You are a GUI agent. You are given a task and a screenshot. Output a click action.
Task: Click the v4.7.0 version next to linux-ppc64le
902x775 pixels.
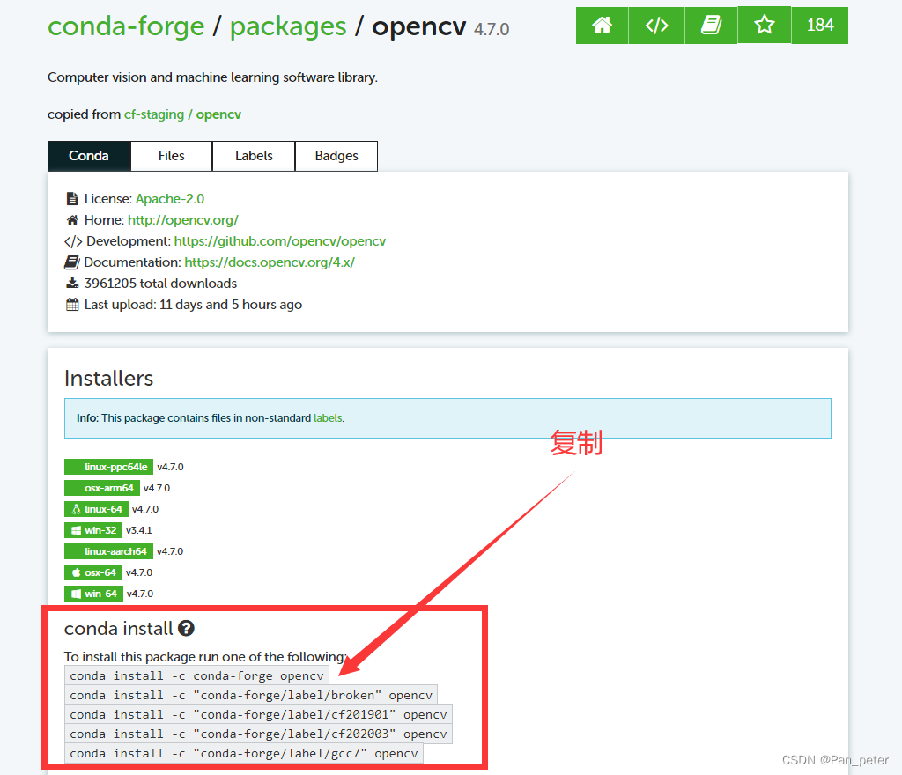[170, 467]
